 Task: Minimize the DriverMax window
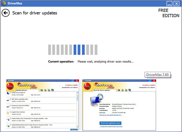169,3
